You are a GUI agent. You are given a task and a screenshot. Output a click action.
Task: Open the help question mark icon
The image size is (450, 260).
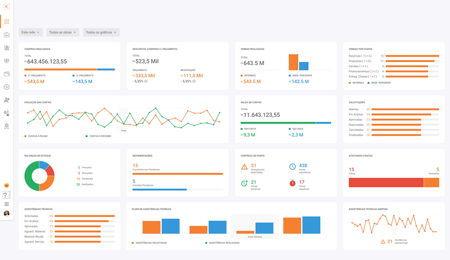coord(6,195)
